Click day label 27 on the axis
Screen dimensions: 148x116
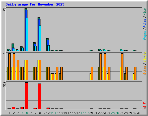[121, 113]
